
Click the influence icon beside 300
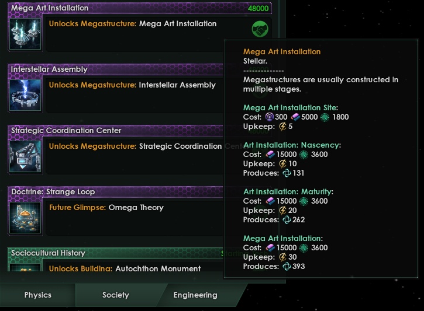tap(268, 117)
